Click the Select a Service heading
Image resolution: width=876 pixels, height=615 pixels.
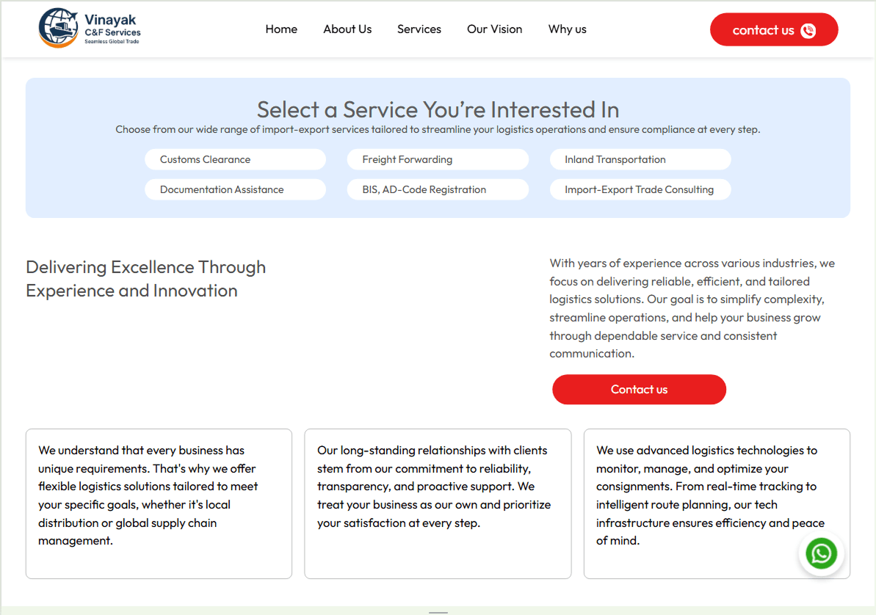coord(438,109)
